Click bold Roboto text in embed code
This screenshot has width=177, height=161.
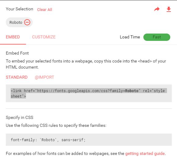(x=132, y=91)
